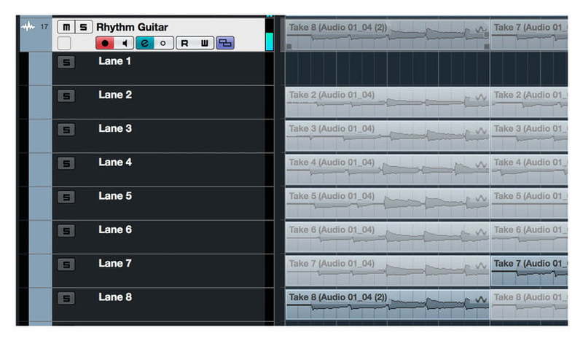Toggle Show Lanes button
583x341 pixels.
[225, 43]
